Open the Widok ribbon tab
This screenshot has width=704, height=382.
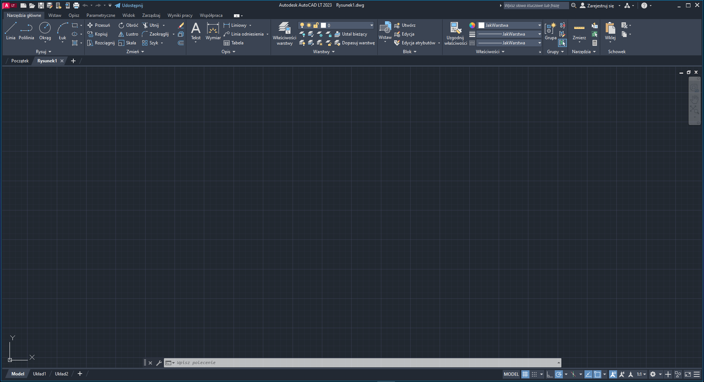coord(129,15)
